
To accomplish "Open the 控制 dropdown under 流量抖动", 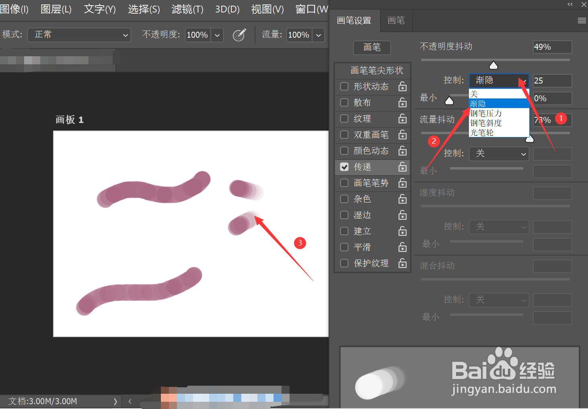I will click(499, 153).
